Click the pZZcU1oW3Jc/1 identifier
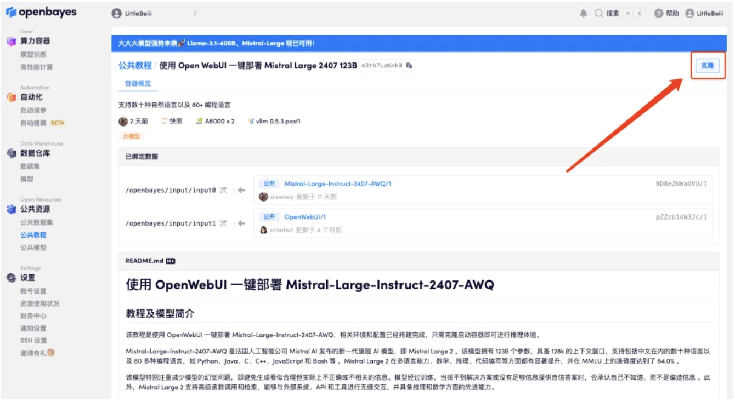735x402 pixels. 681,217
